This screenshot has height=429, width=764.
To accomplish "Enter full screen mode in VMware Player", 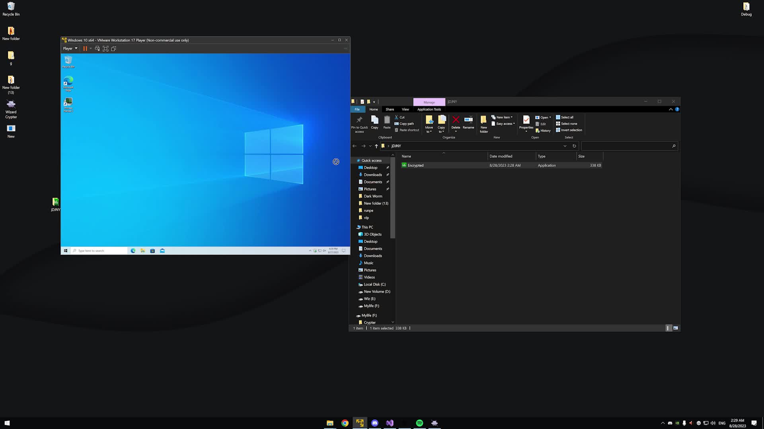I will pos(105,48).
